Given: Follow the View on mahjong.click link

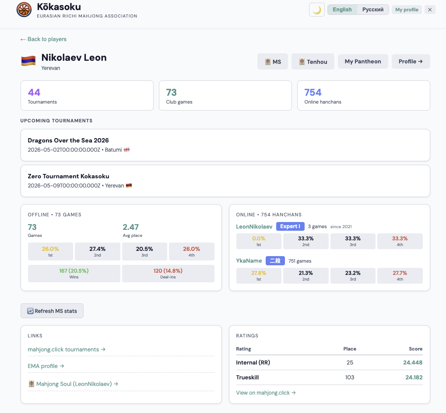Looking at the screenshot, I should click(x=266, y=392).
